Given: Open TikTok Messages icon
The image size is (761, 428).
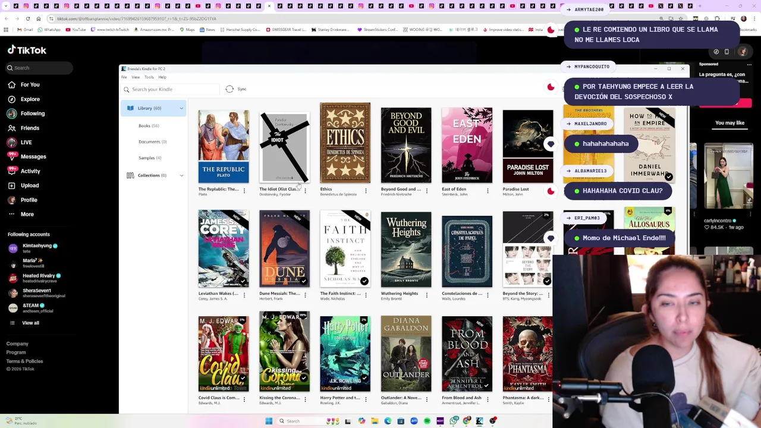Looking at the screenshot, I should tap(11, 156).
